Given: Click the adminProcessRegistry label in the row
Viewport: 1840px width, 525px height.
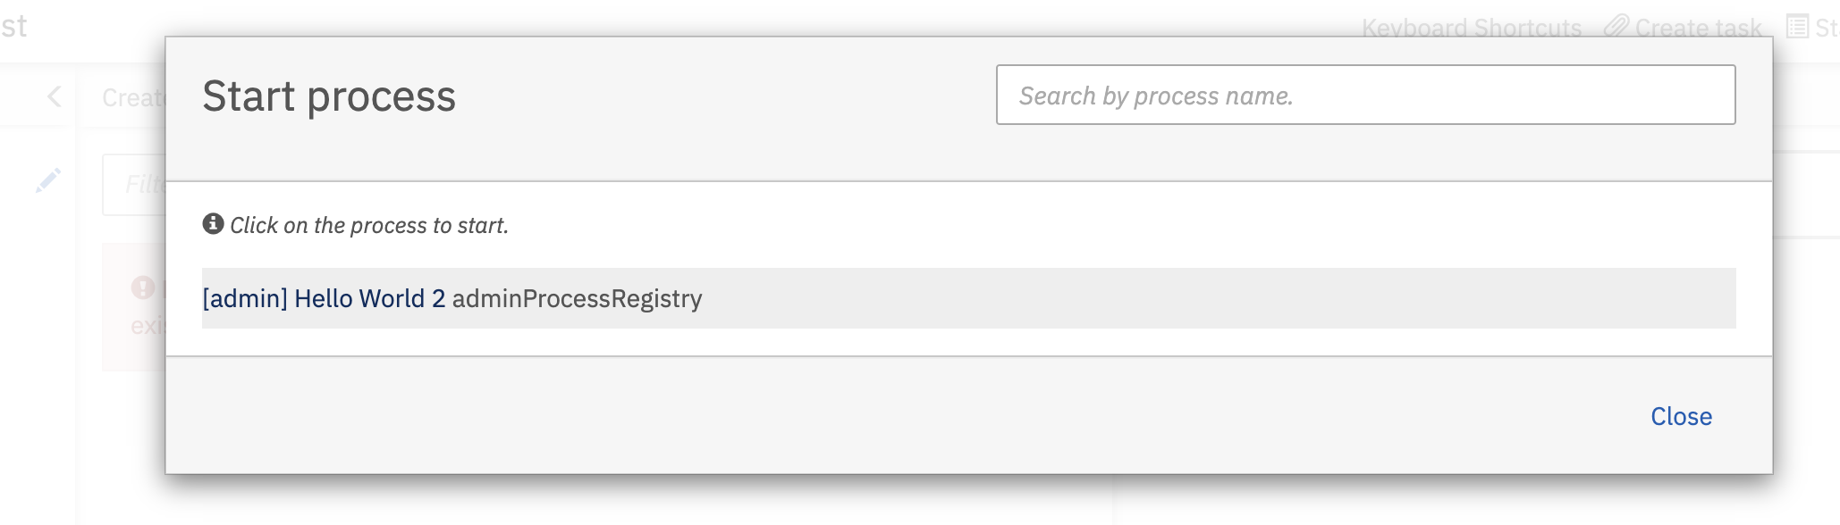Looking at the screenshot, I should pos(577,298).
